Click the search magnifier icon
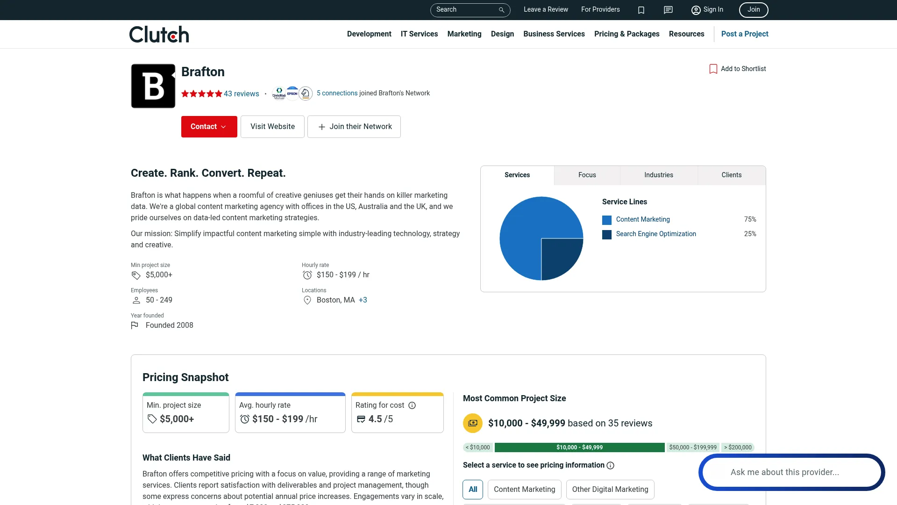 501,10
